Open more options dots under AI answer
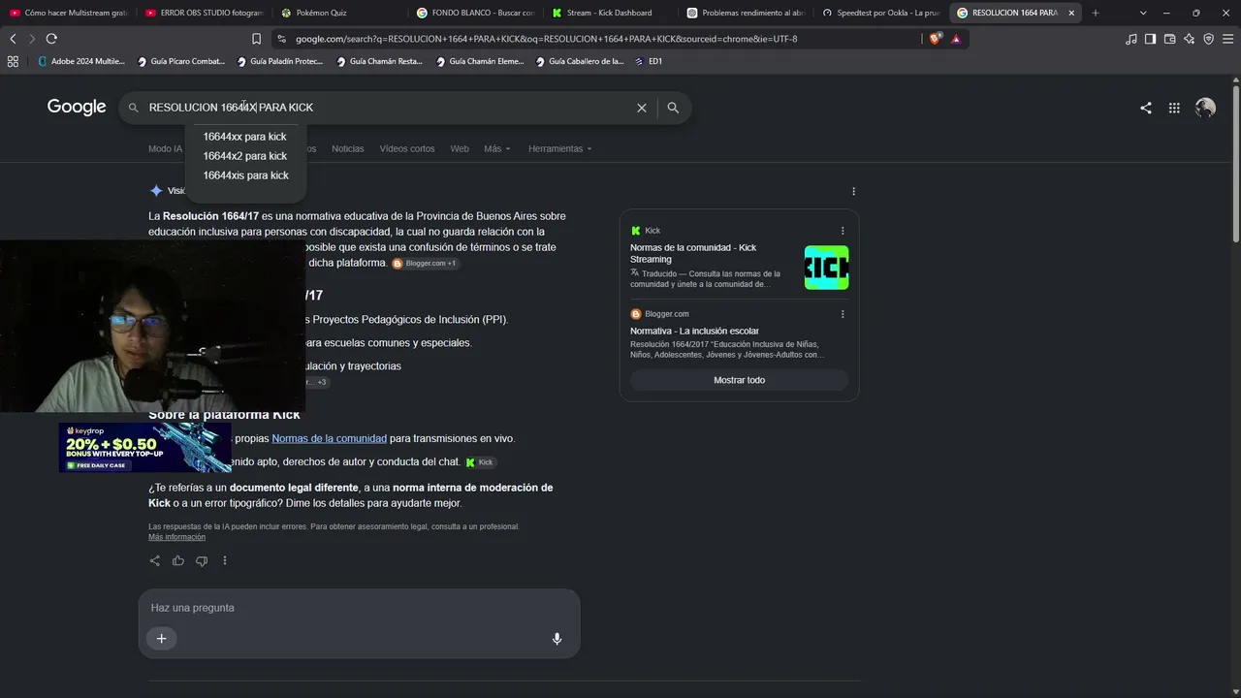Viewport: 1241px width, 698px height. tap(225, 560)
